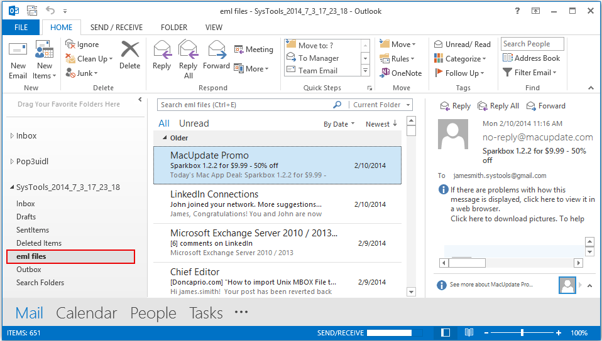
Task: Reply to the selected email via ribbon
Action: (161, 56)
